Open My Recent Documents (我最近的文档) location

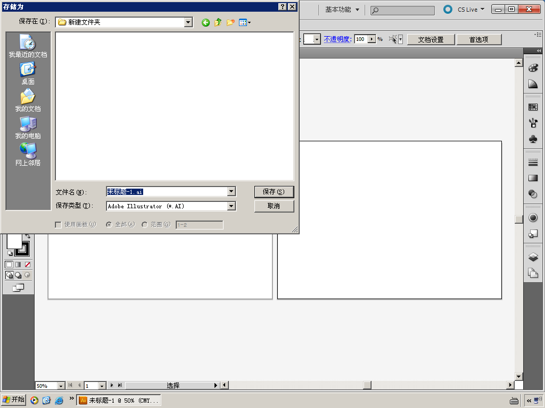click(x=28, y=46)
